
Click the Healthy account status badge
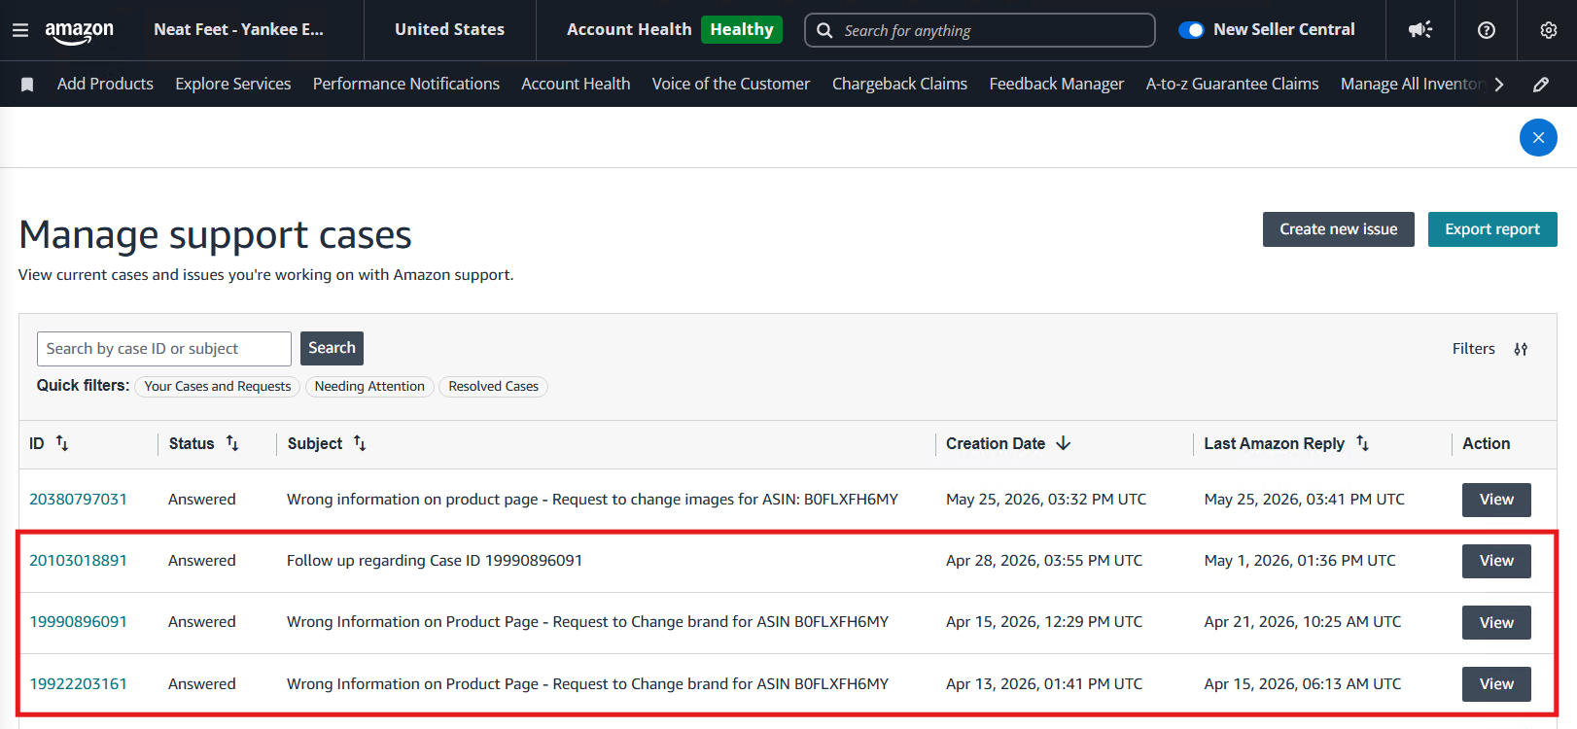coord(741,29)
